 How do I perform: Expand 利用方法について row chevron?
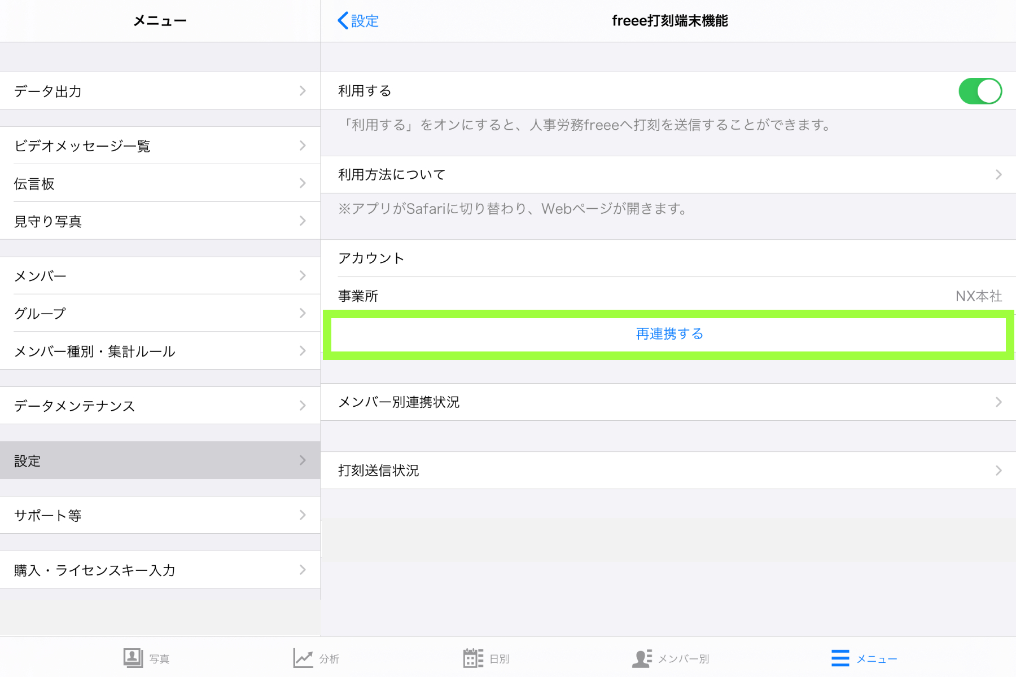coord(998,175)
